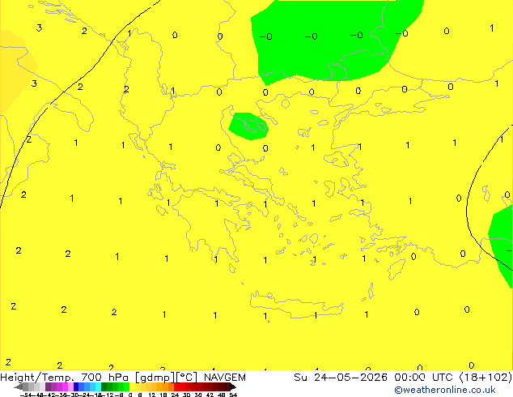Click the small green area over northern Greece

[x=248, y=126]
